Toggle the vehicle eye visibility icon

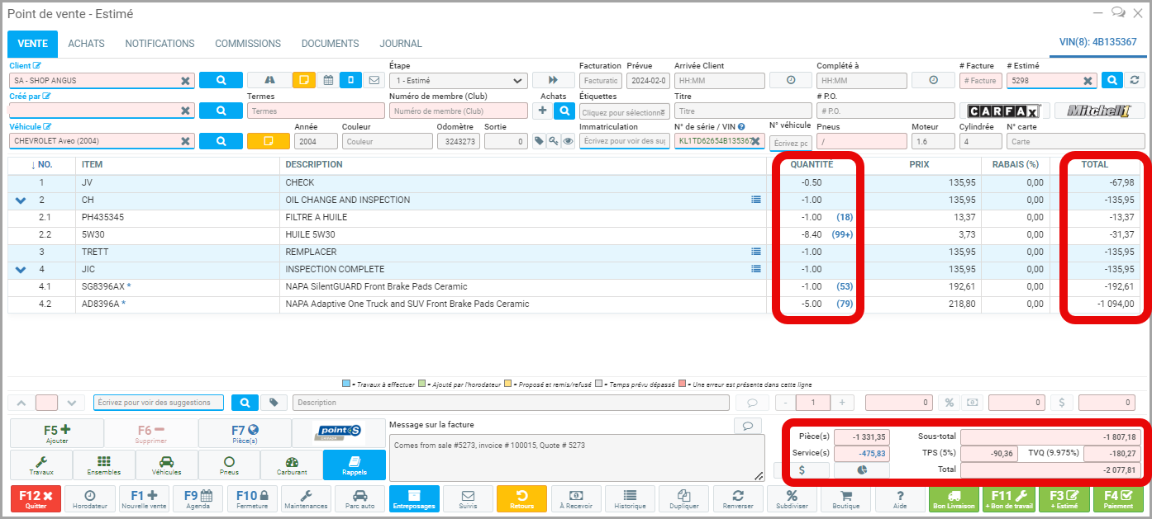(x=569, y=141)
